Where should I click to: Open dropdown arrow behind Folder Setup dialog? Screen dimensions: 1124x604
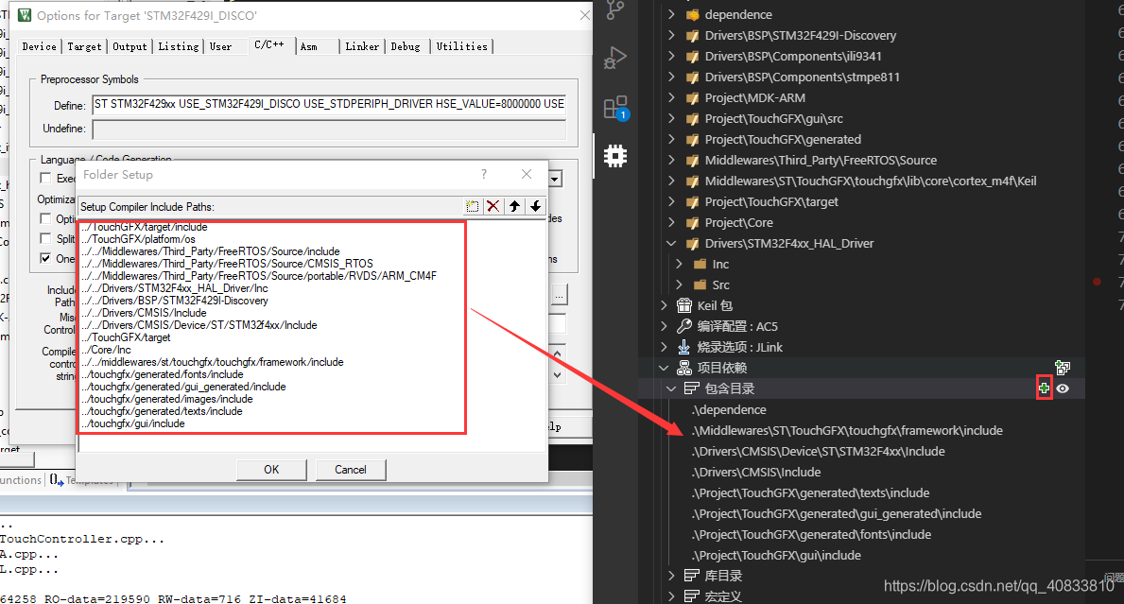(x=556, y=179)
